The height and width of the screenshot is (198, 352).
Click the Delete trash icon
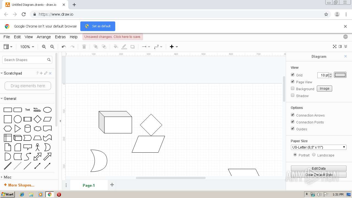point(84,47)
